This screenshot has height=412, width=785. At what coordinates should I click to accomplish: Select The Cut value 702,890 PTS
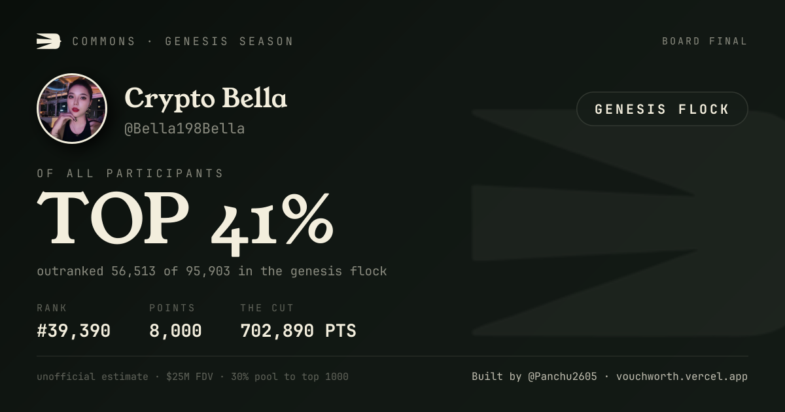(298, 331)
